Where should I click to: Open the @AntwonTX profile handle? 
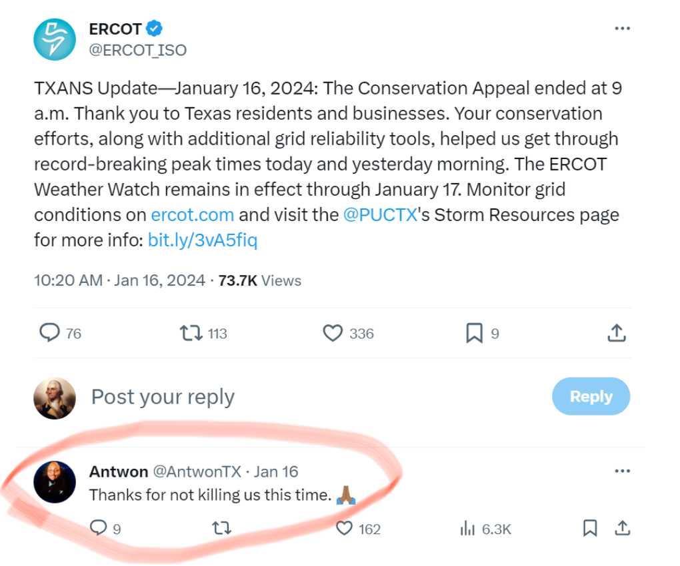(x=197, y=471)
